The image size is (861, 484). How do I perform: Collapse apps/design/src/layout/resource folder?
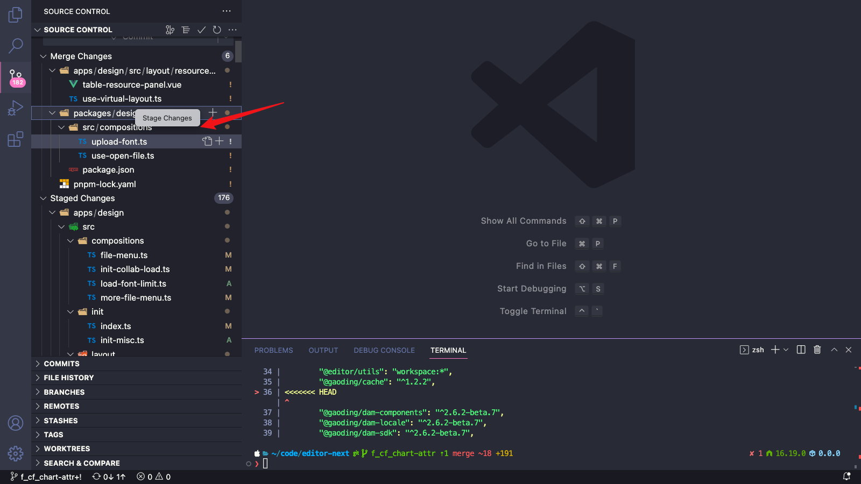pos(52,70)
